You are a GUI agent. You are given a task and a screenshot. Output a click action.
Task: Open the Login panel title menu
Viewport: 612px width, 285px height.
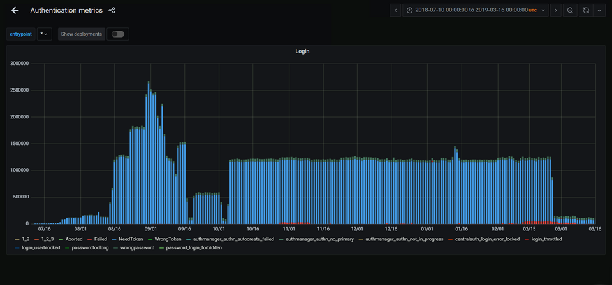(302, 51)
